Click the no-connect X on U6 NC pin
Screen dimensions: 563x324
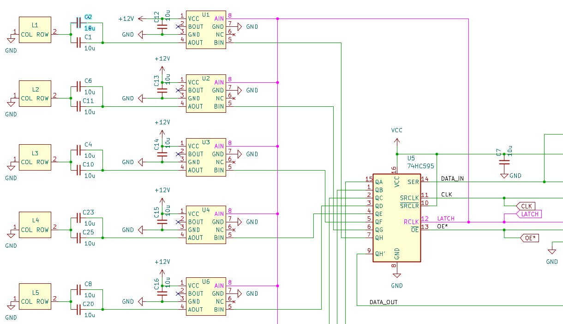click(x=234, y=302)
